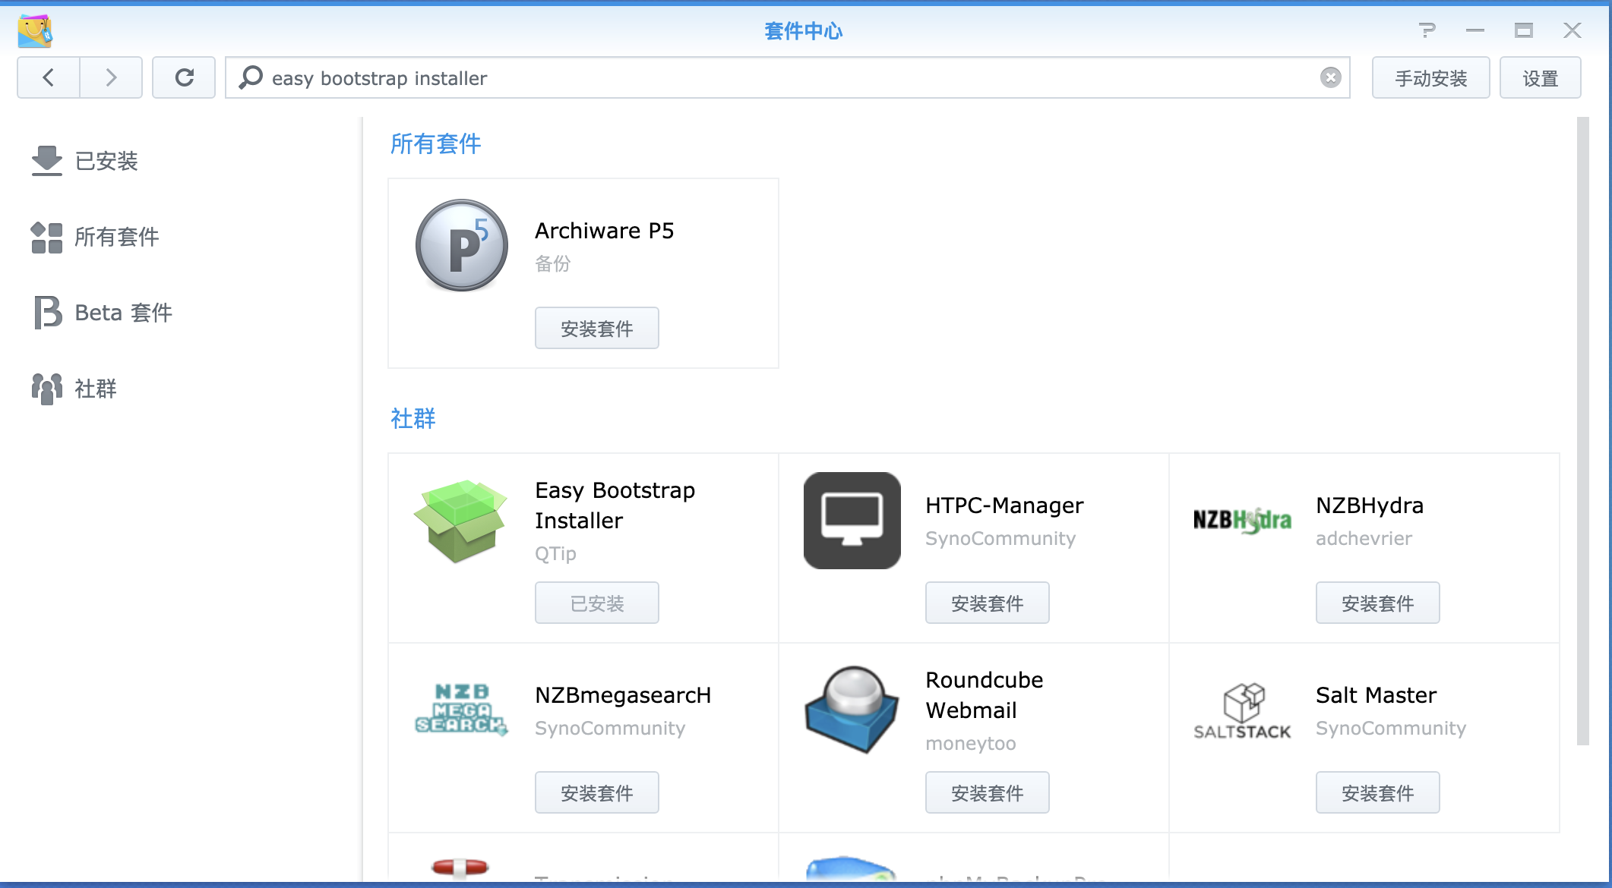
Task: Click the 社群 section heading link
Action: pyautogui.click(x=413, y=419)
